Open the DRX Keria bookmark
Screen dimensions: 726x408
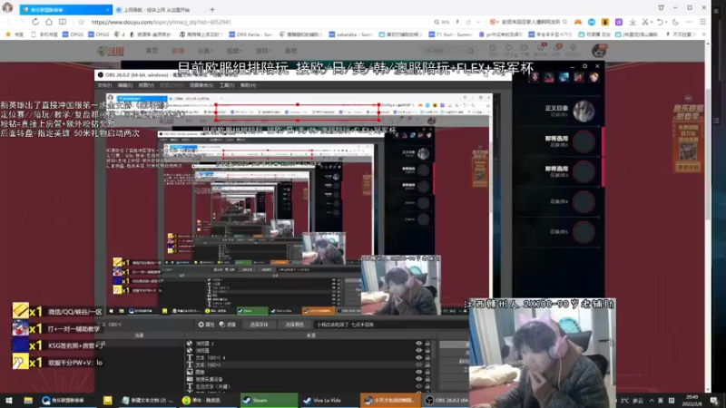(x=251, y=34)
